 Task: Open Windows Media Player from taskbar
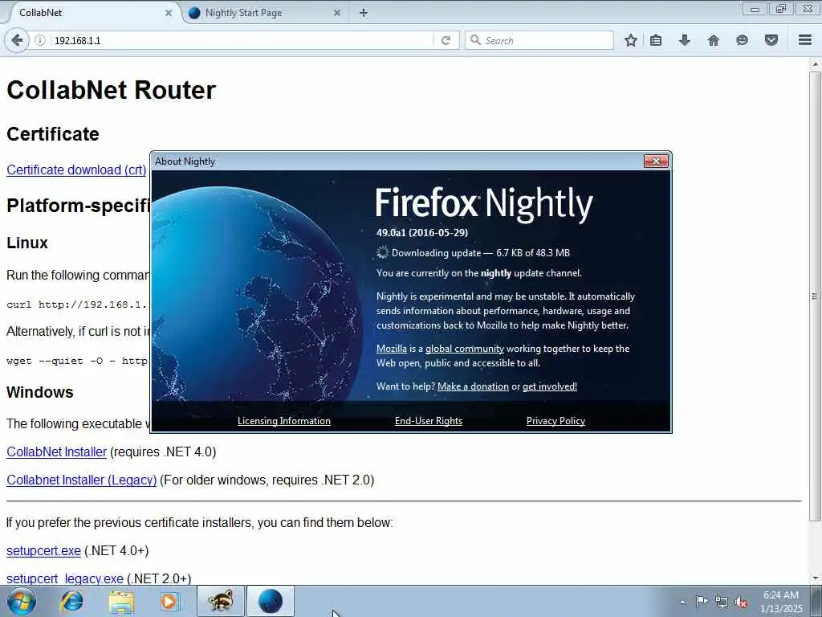coord(169,601)
